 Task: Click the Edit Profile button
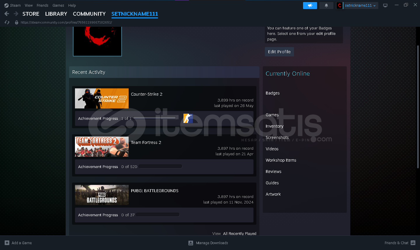pyautogui.click(x=279, y=52)
